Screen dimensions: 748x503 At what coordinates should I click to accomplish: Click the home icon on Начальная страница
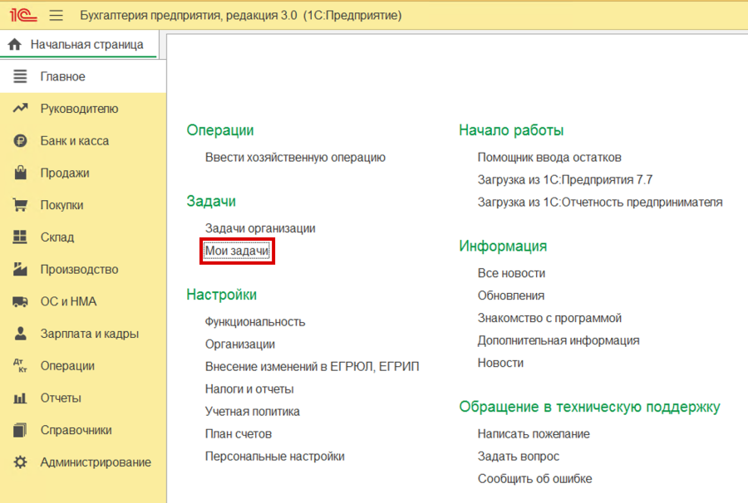[x=14, y=45]
